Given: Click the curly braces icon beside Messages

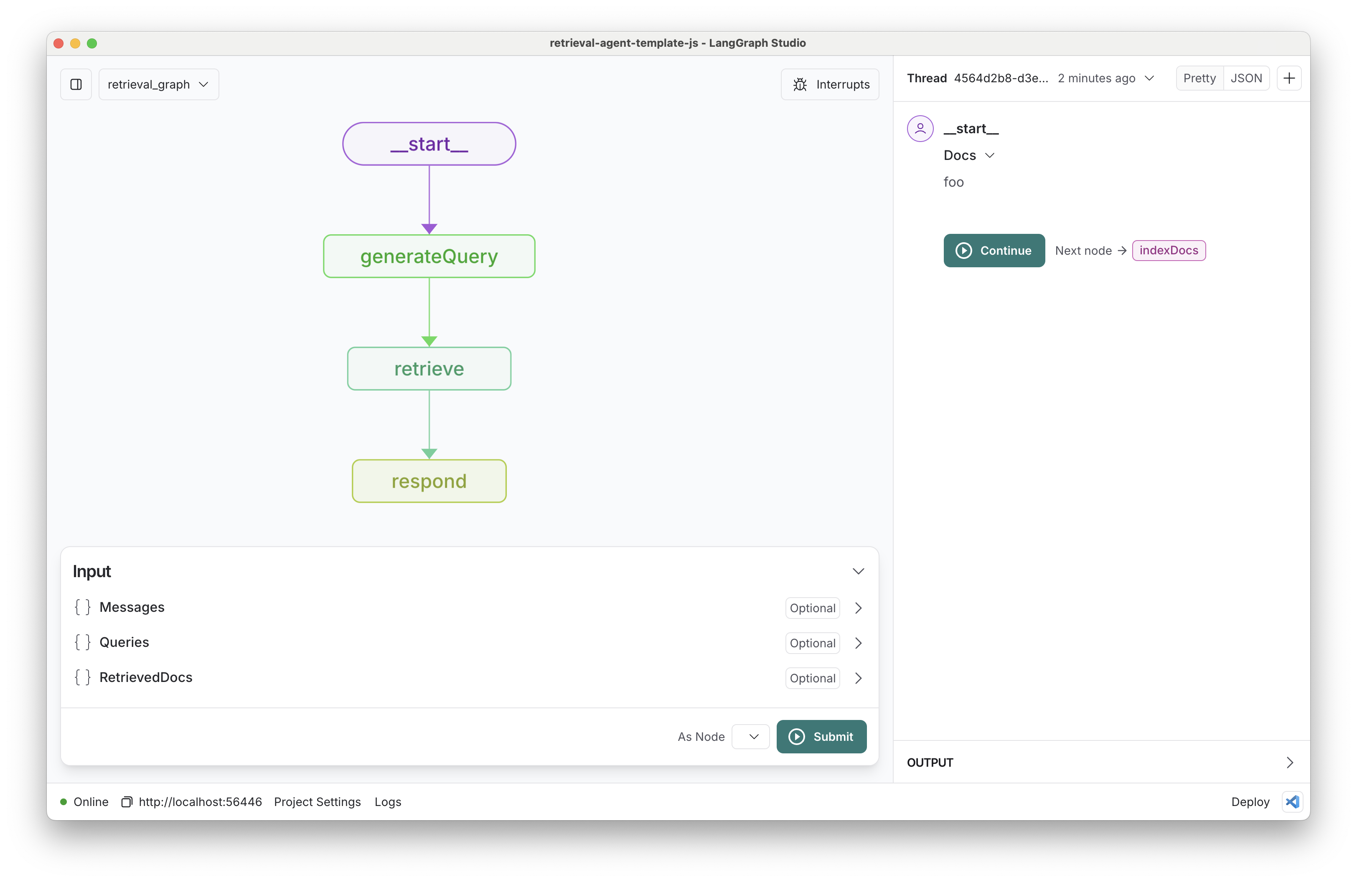Looking at the screenshot, I should (x=83, y=607).
